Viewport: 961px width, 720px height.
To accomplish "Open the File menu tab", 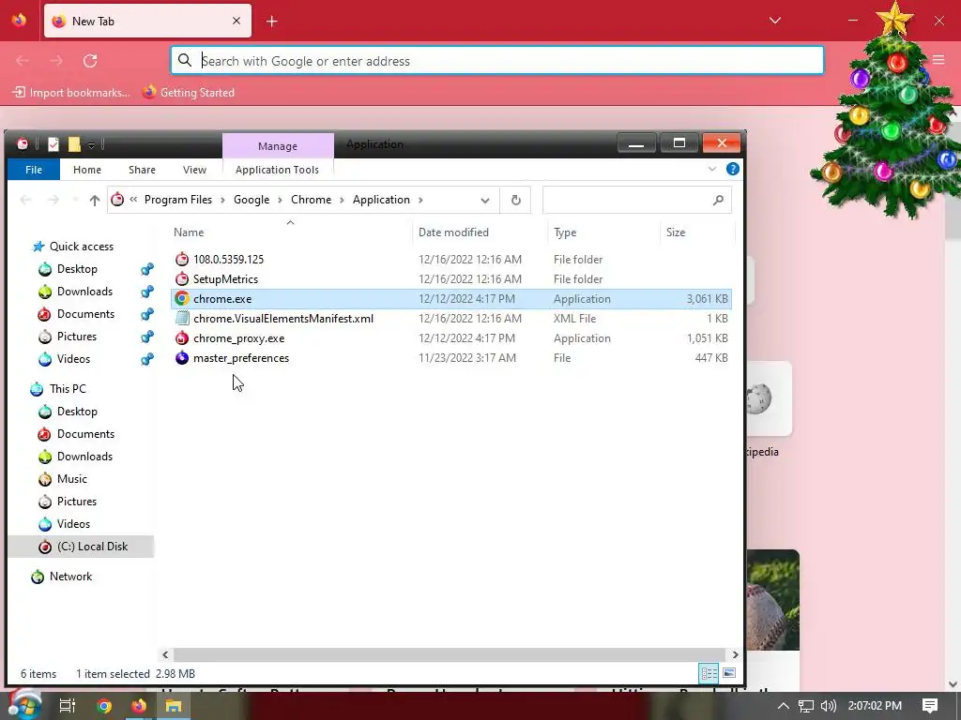I will [x=34, y=170].
